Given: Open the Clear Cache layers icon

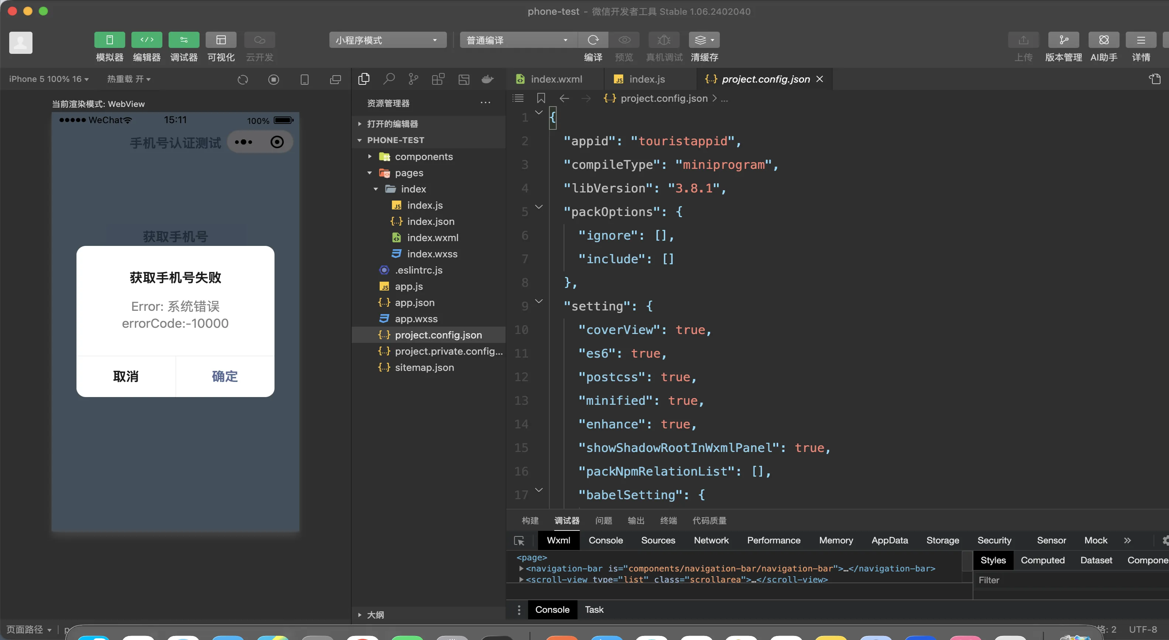Looking at the screenshot, I should [701, 40].
